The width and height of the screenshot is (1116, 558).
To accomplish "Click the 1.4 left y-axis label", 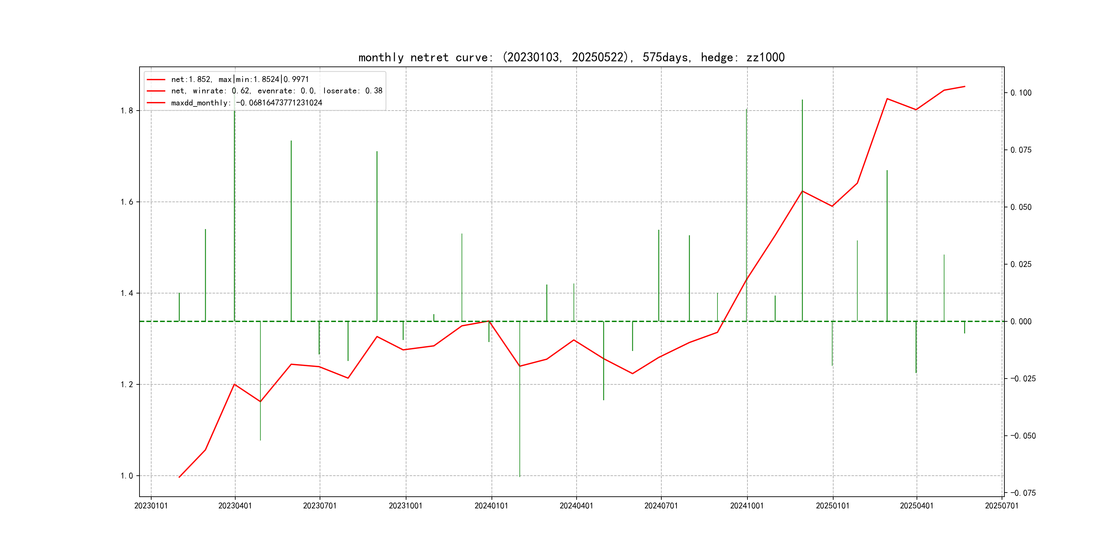I will tap(126, 293).
